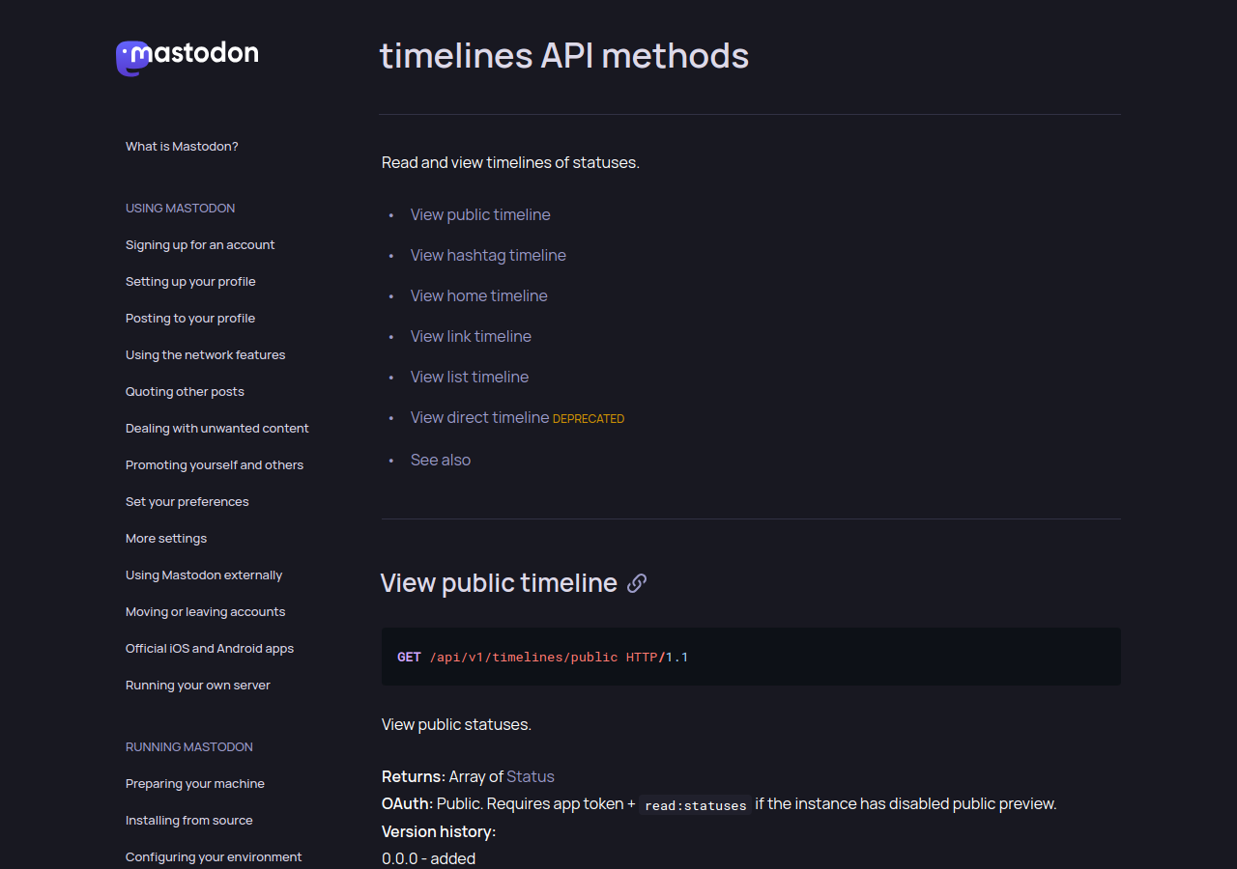Click the timelines API methods page title
The image size is (1237, 869).
point(564,56)
